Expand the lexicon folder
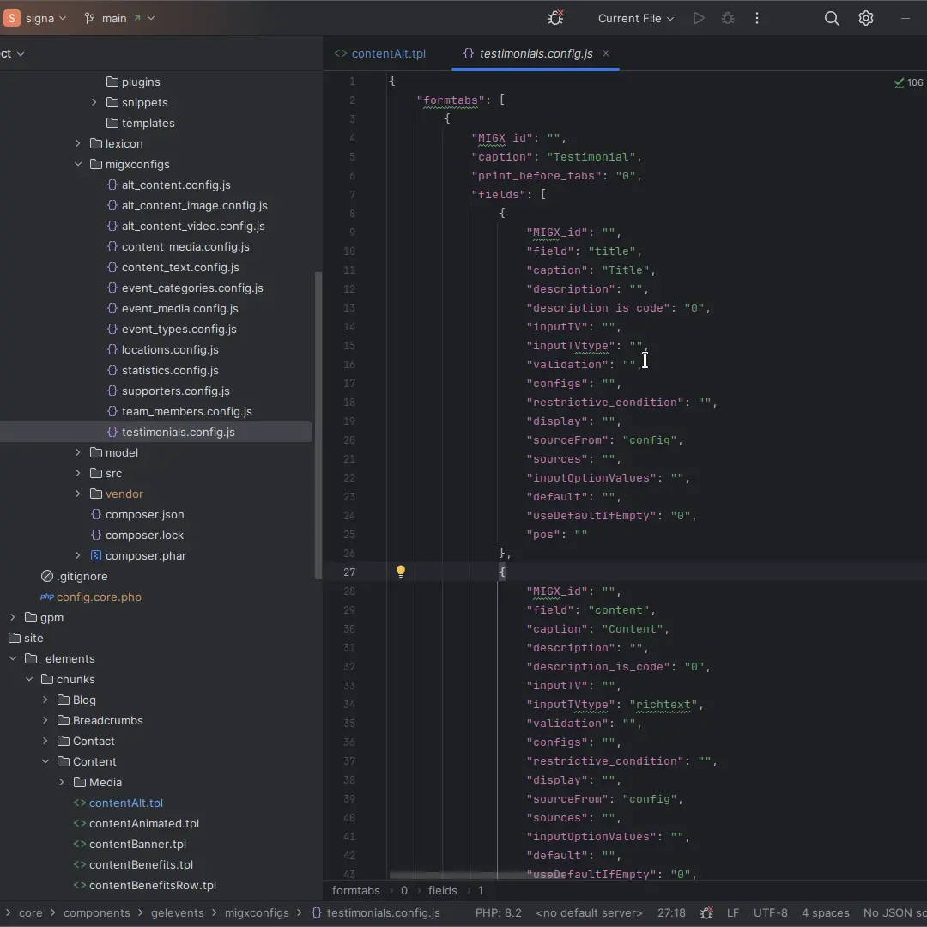This screenshot has height=927, width=927. (x=78, y=143)
